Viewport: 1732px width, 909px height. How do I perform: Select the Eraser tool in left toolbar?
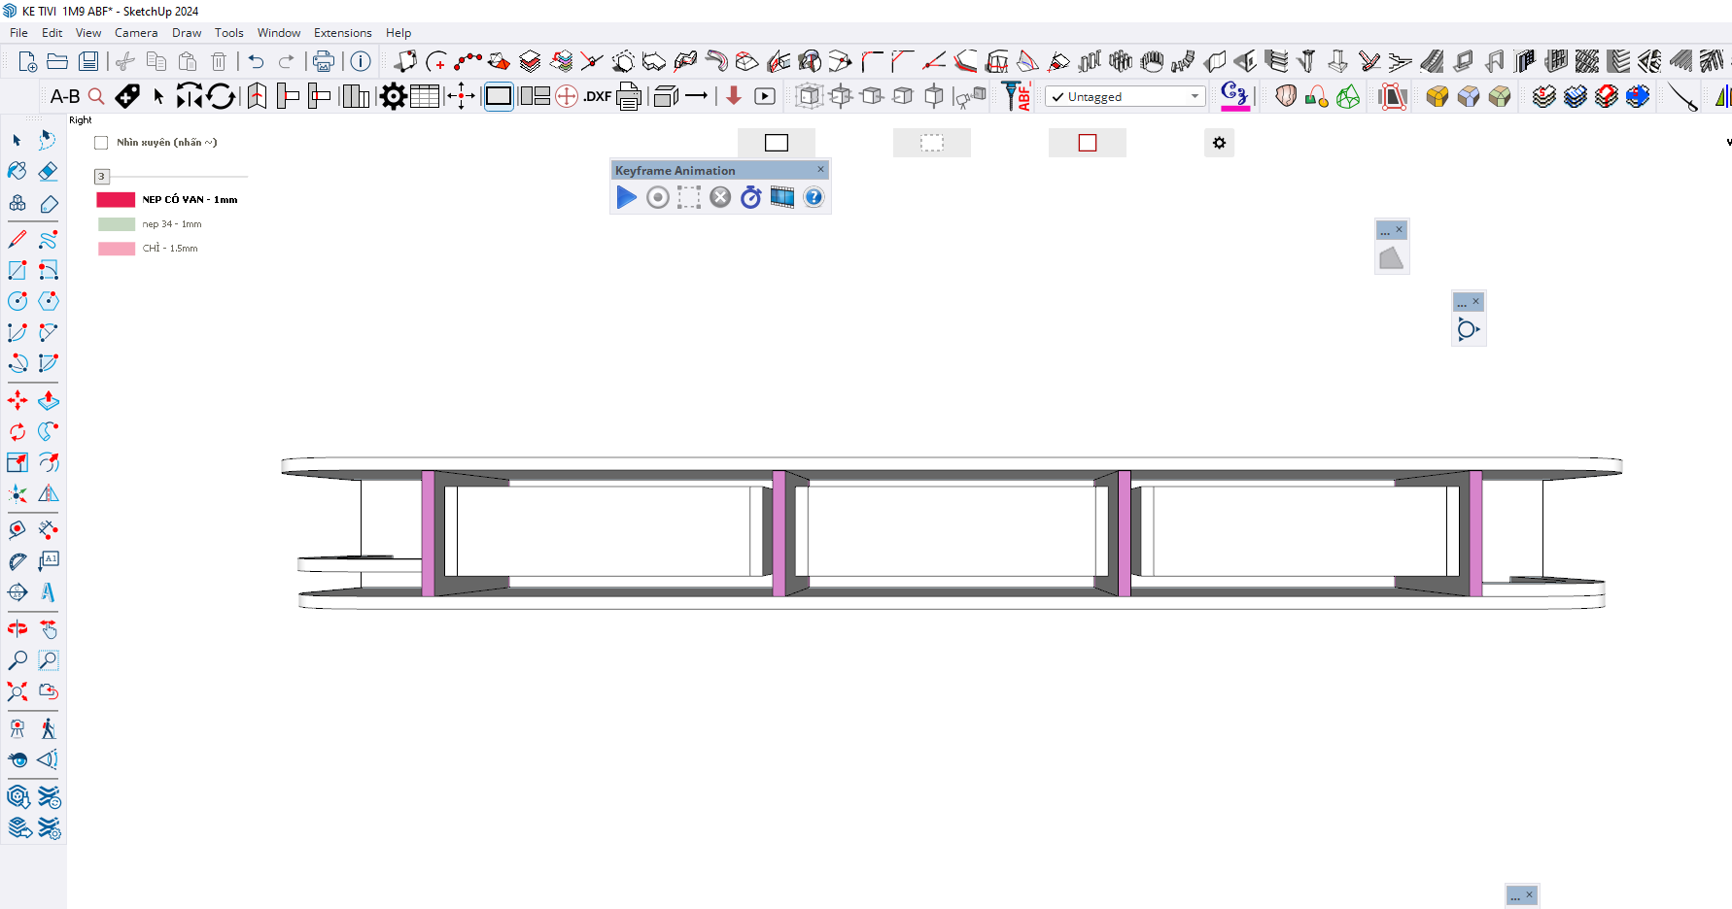click(49, 172)
